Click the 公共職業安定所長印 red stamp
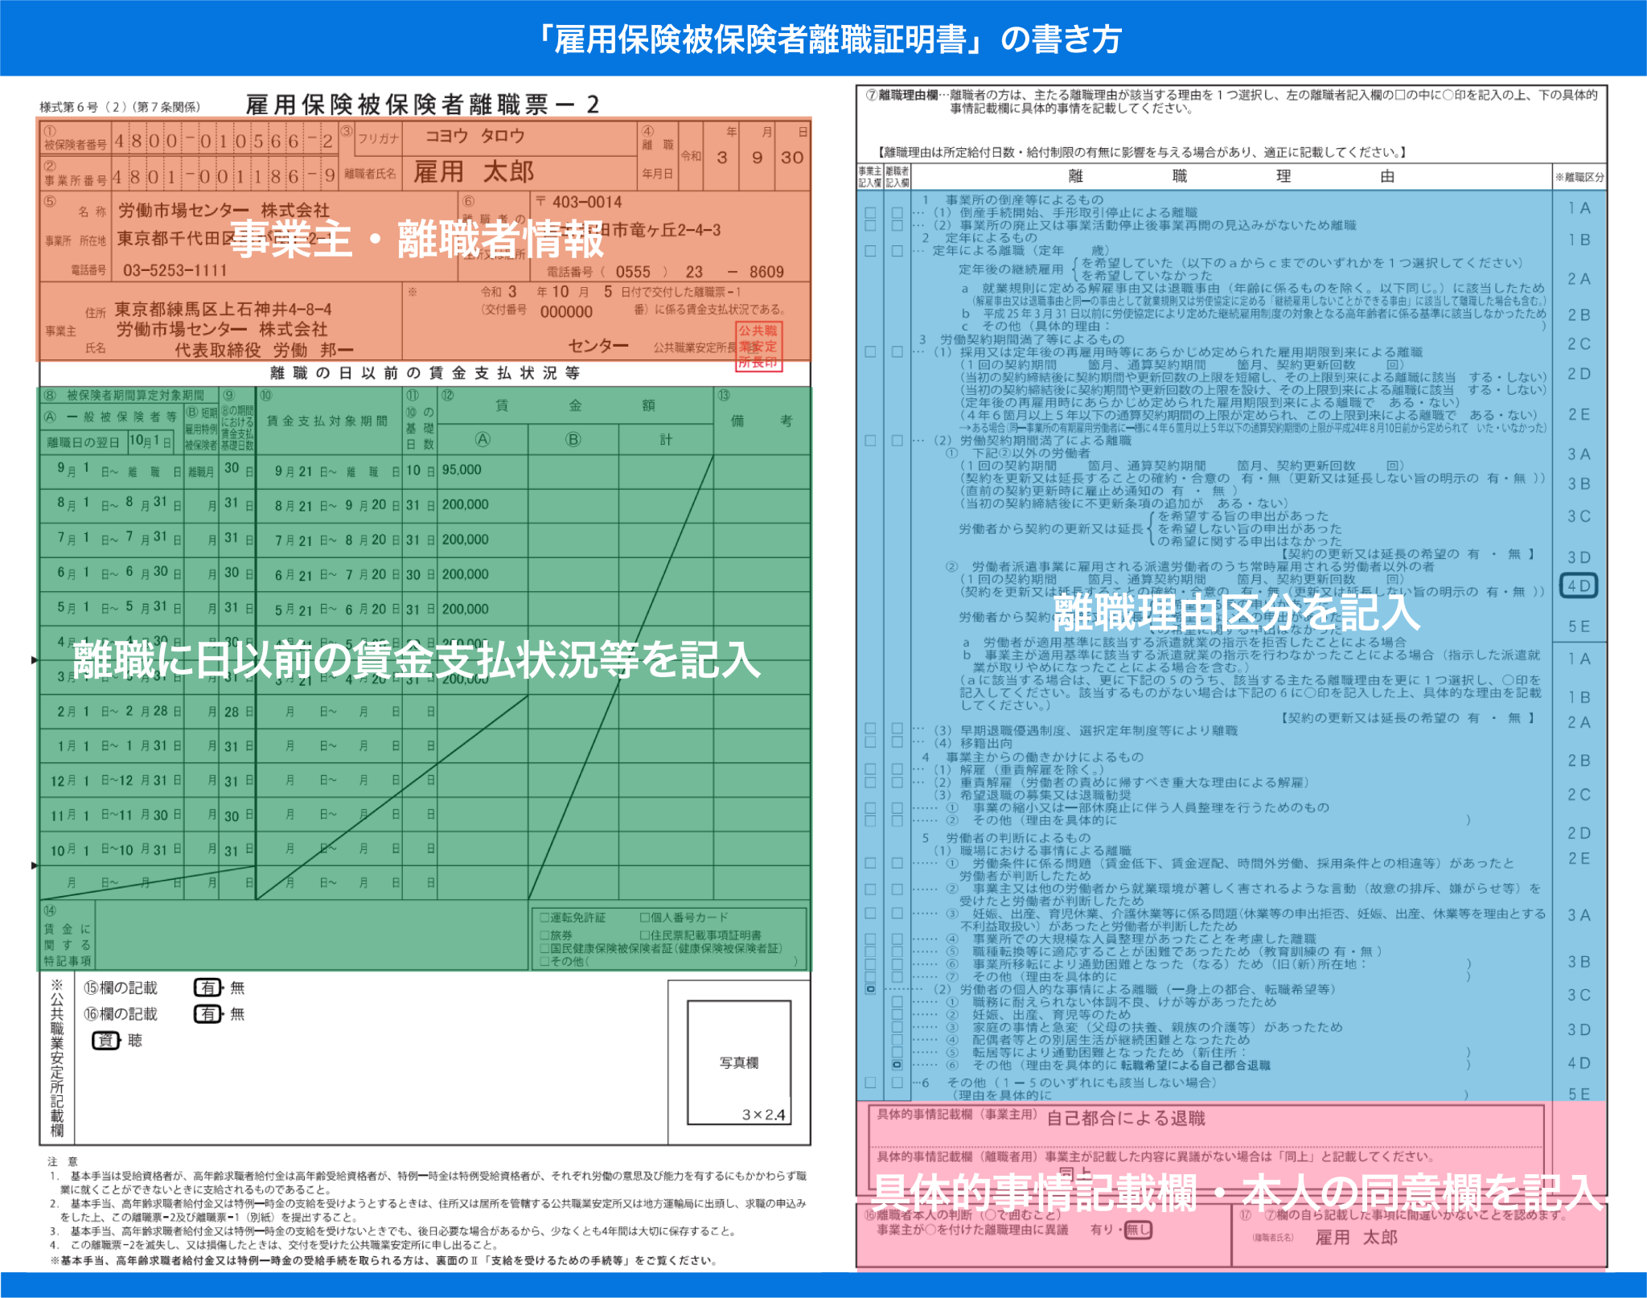 click(758, 347)
